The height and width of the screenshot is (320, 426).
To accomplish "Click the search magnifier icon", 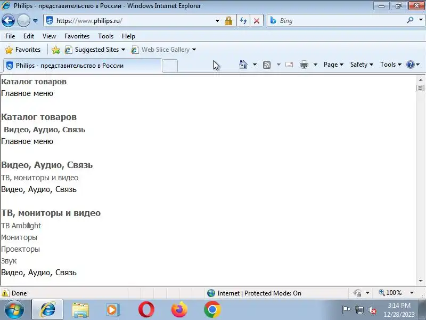I will tap(410, 20).
